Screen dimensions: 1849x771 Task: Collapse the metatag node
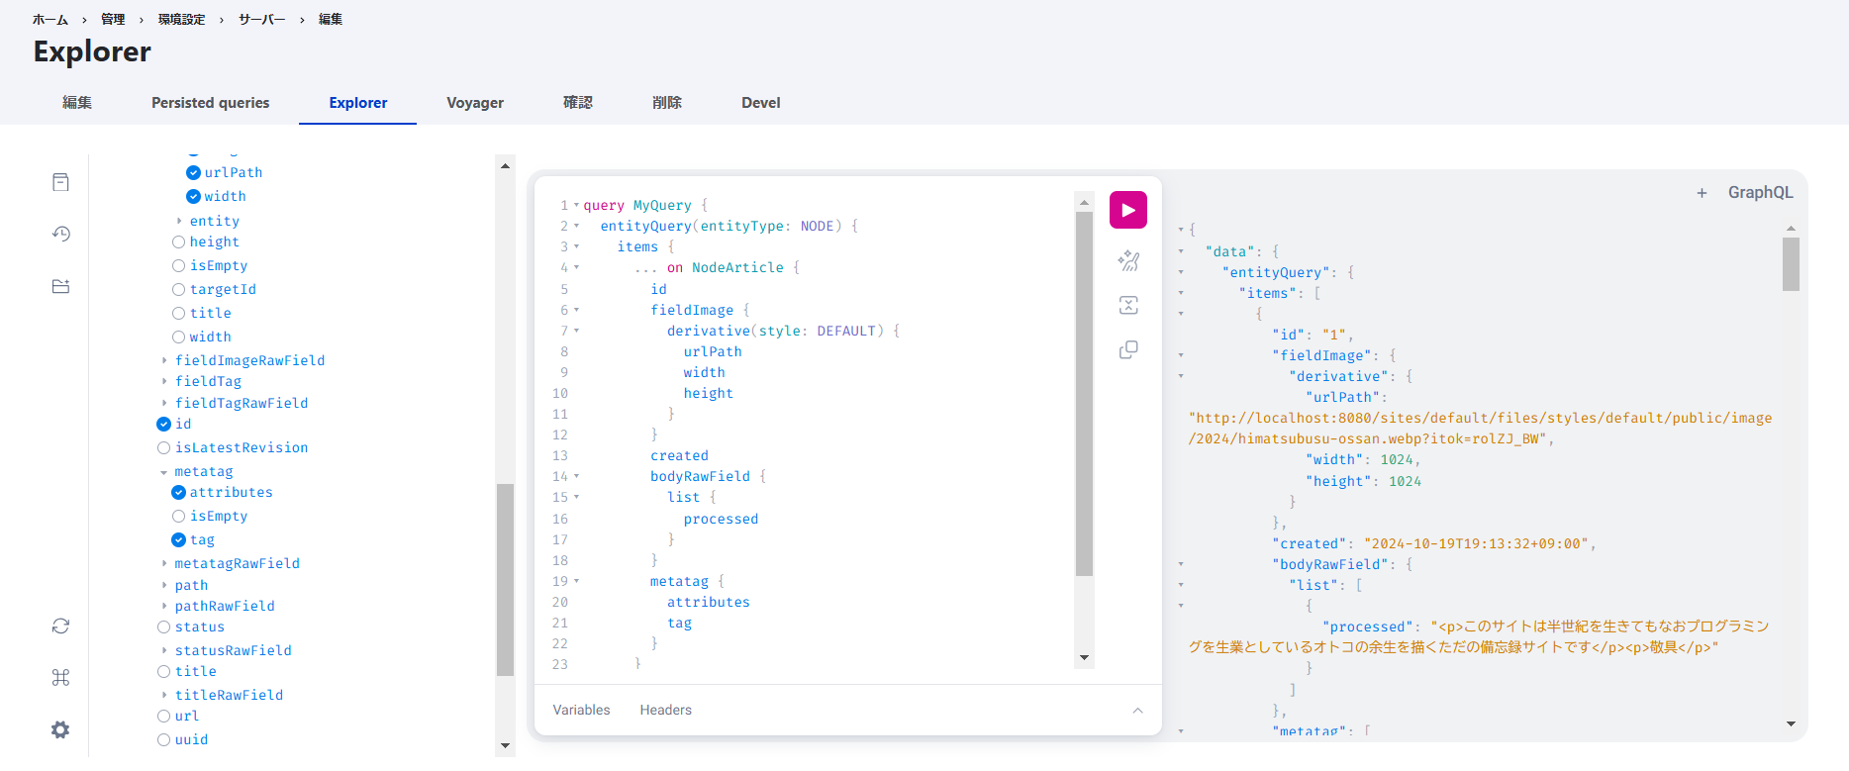click(x=163, y=472)
